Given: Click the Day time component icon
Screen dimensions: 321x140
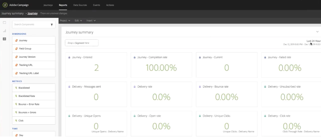Looking at the screenshot, I should point(17,135).
